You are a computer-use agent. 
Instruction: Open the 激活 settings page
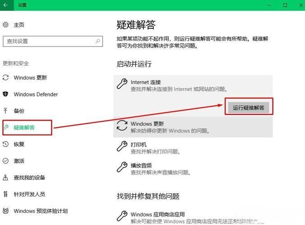[19, 161]
